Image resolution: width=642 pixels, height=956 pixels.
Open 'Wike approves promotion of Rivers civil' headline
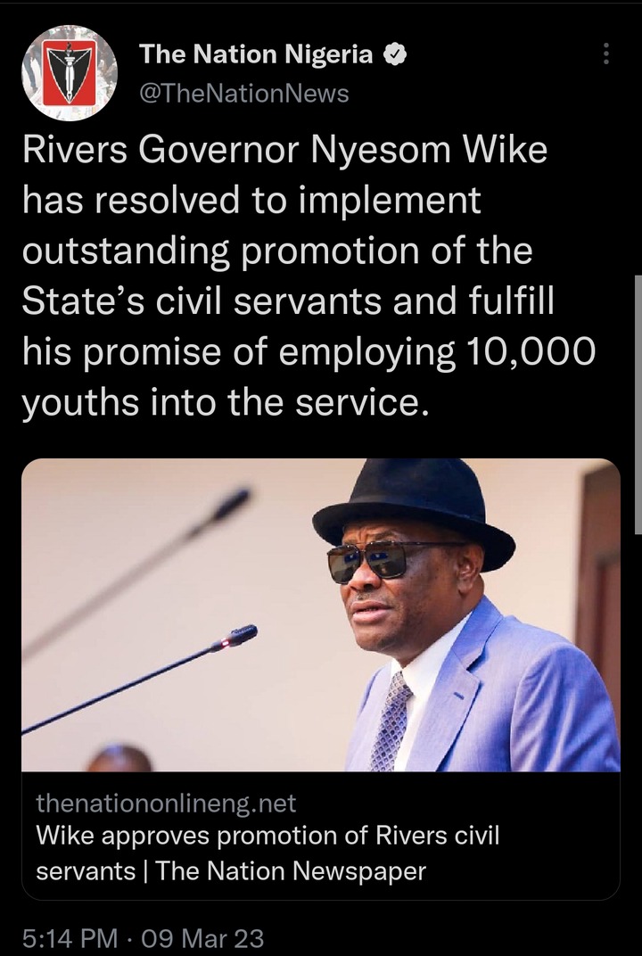(x=267, y=836)
